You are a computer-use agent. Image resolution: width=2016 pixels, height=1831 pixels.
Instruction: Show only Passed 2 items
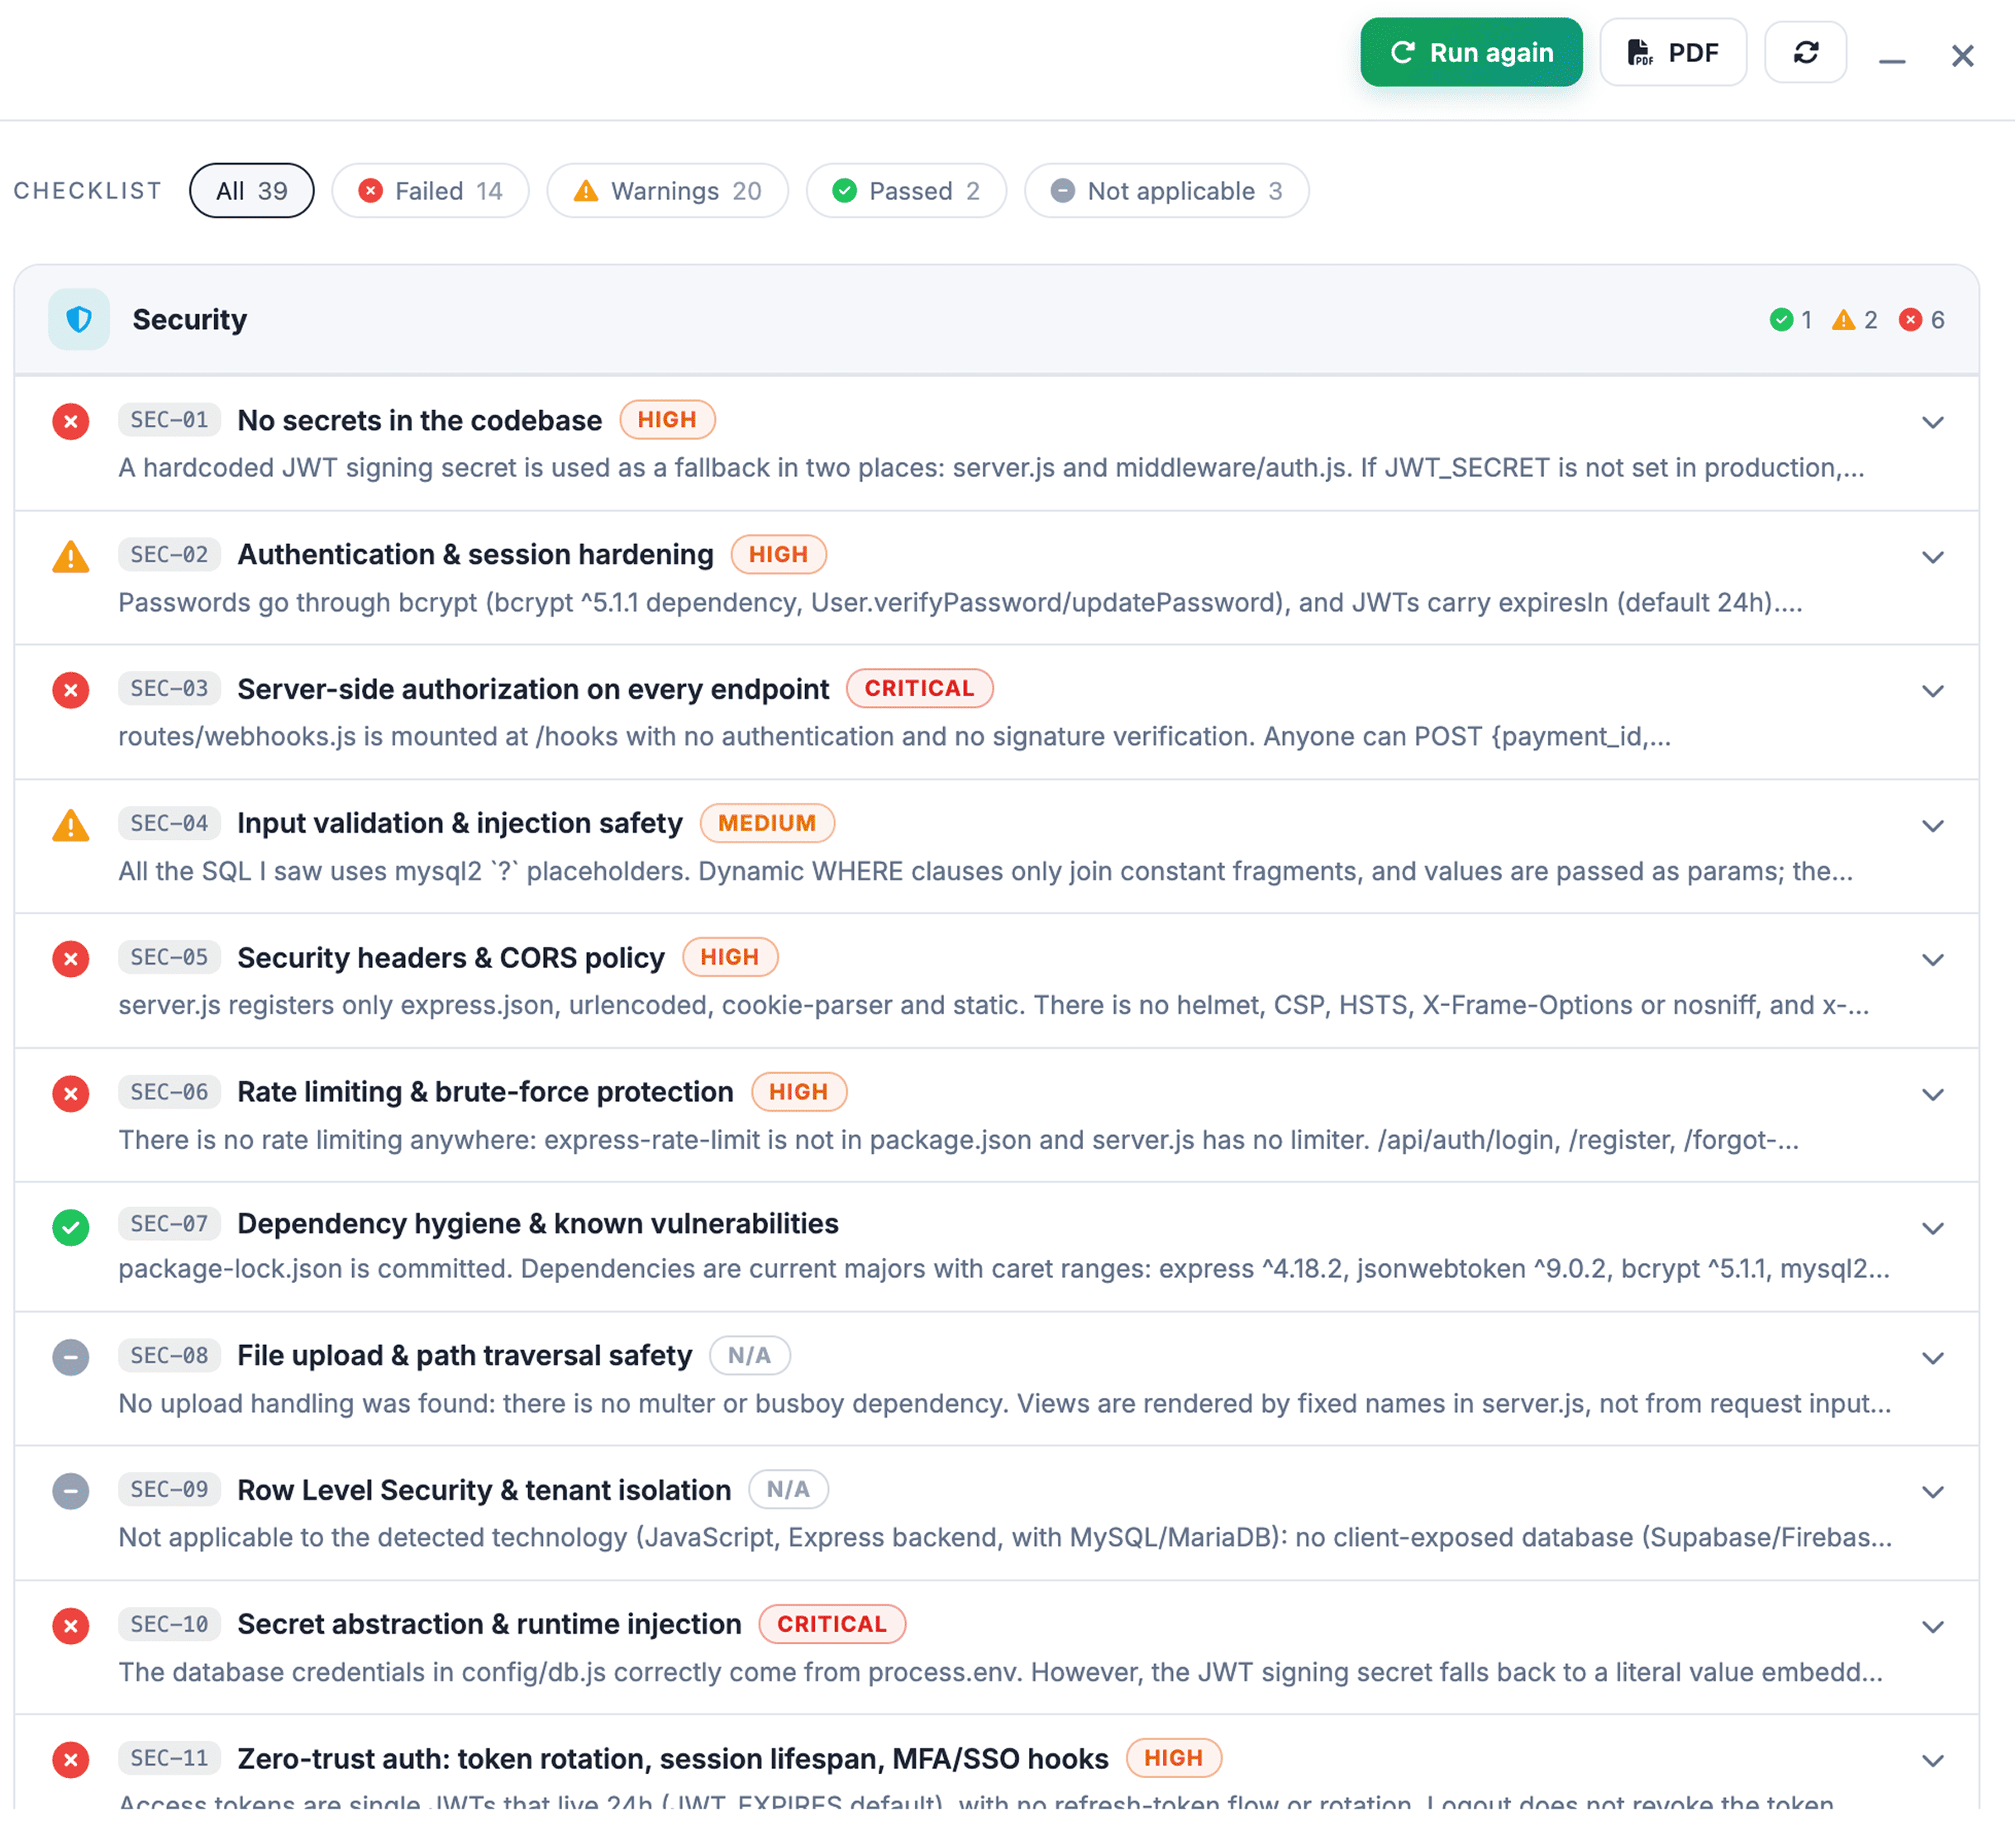(906, 190)
